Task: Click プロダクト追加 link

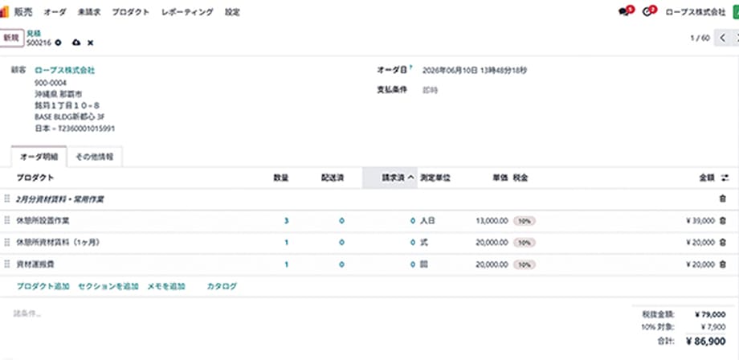Action: point(43,286)
